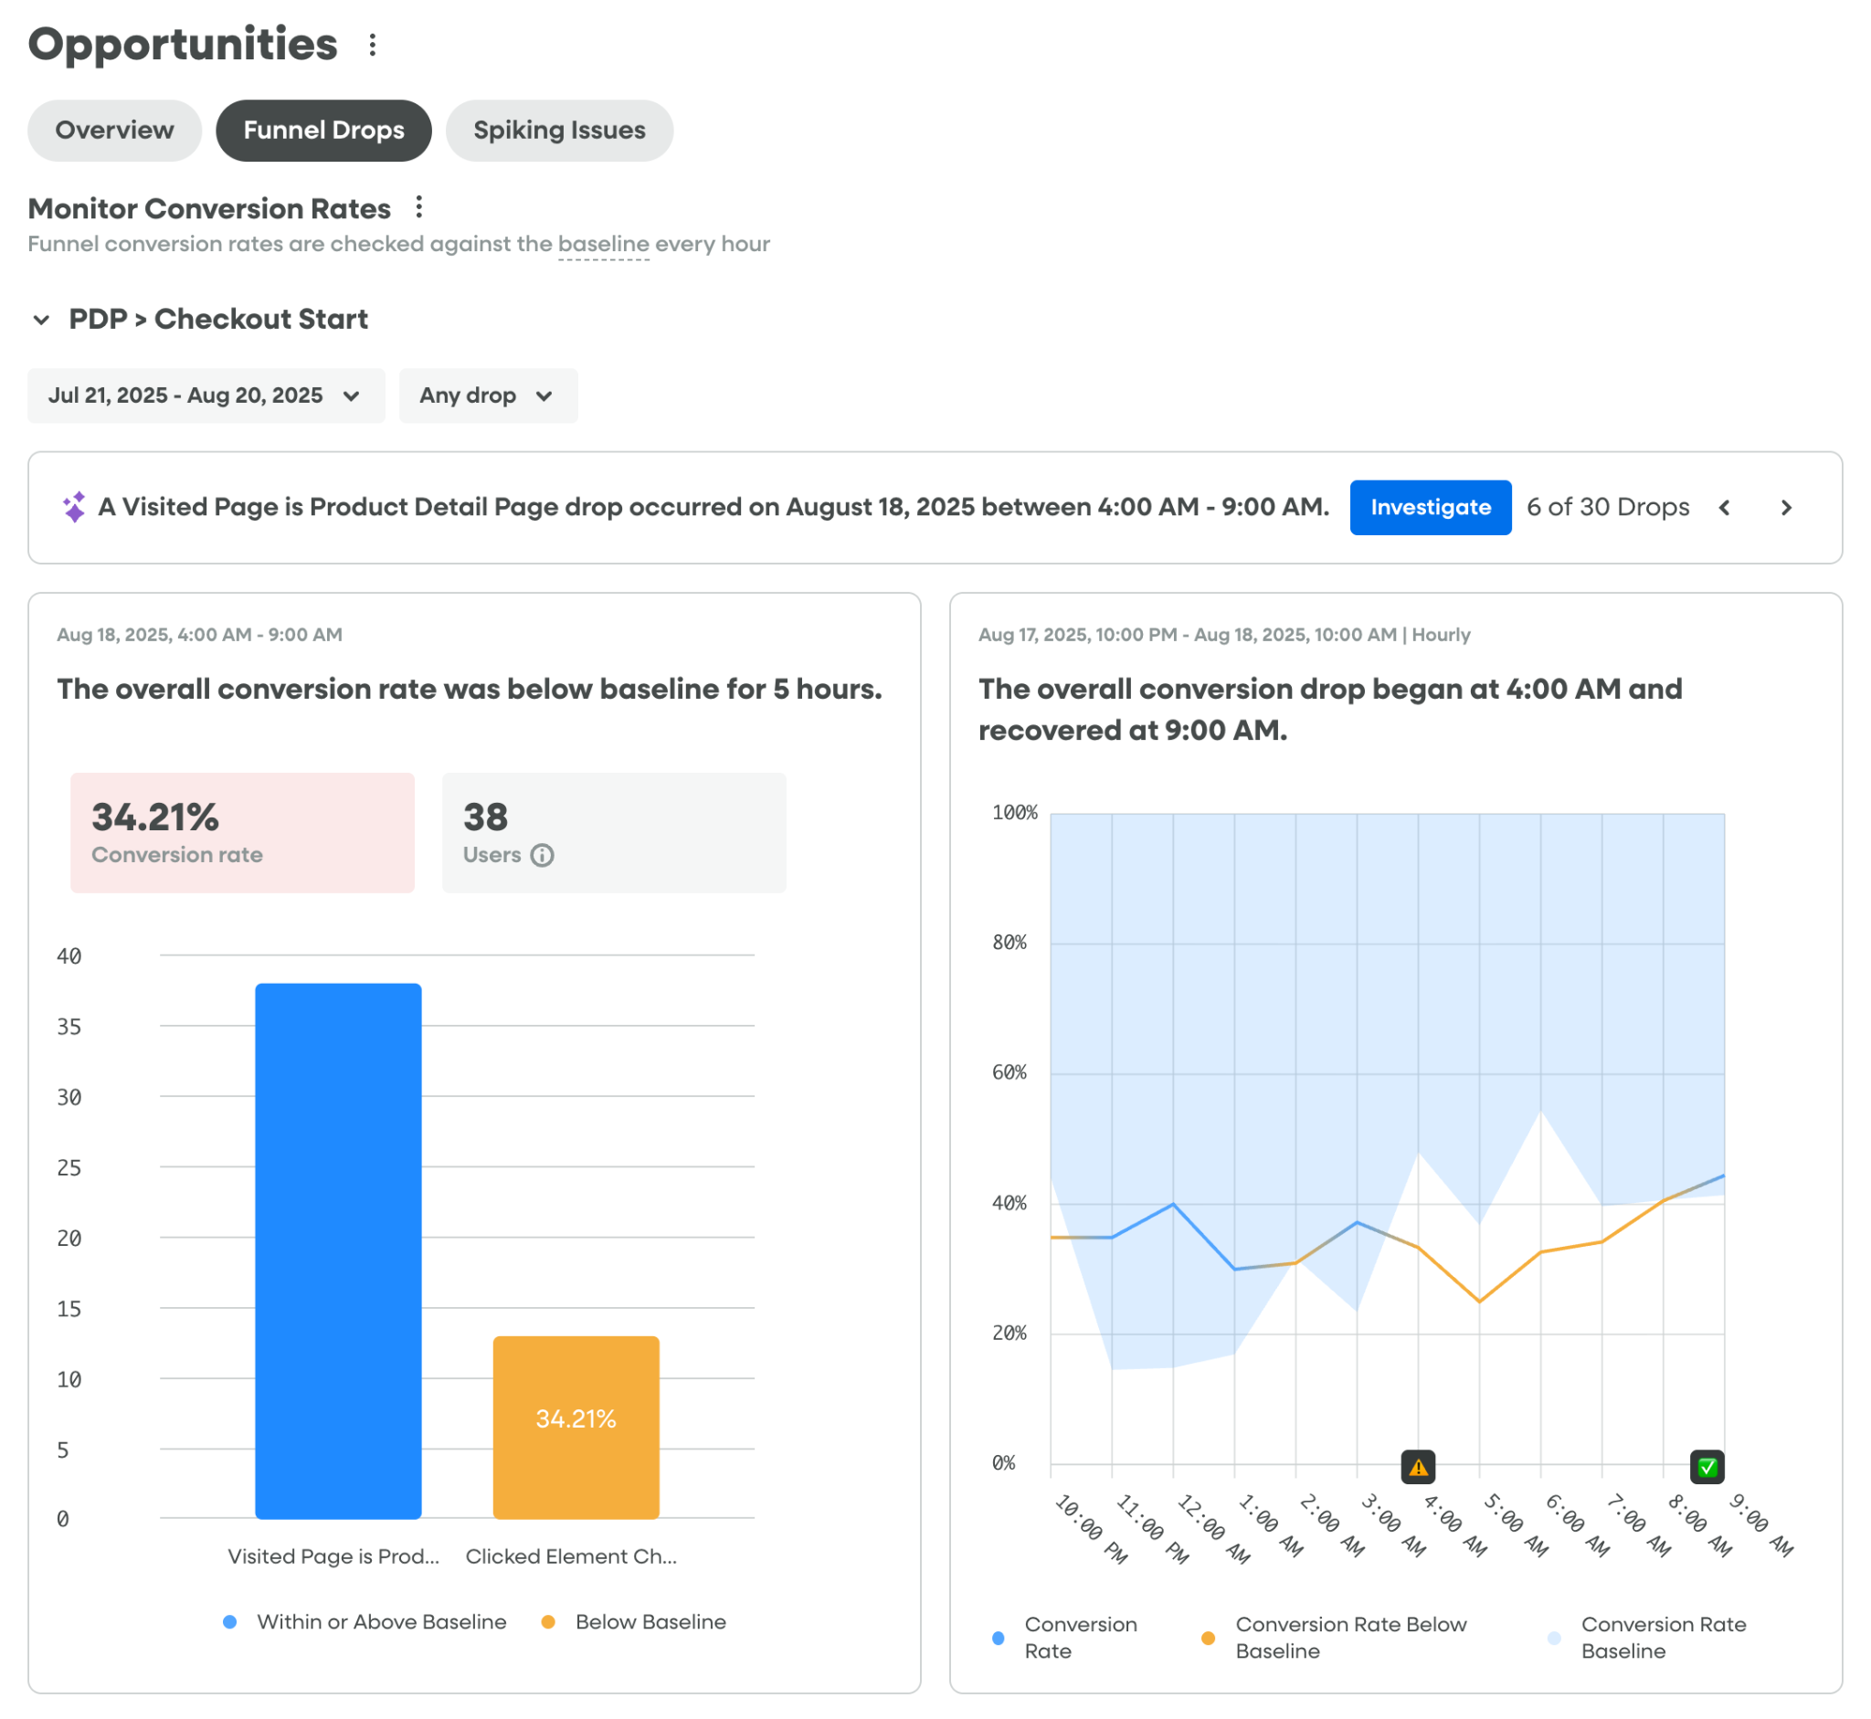The image size is (1871, 1719).
Task: Switch to the Spiking Issues tab
Action: 559,131
